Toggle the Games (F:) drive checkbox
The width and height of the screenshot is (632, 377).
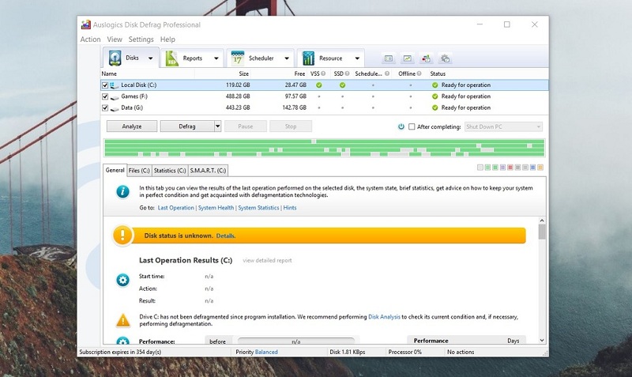(x=105, y=96)
